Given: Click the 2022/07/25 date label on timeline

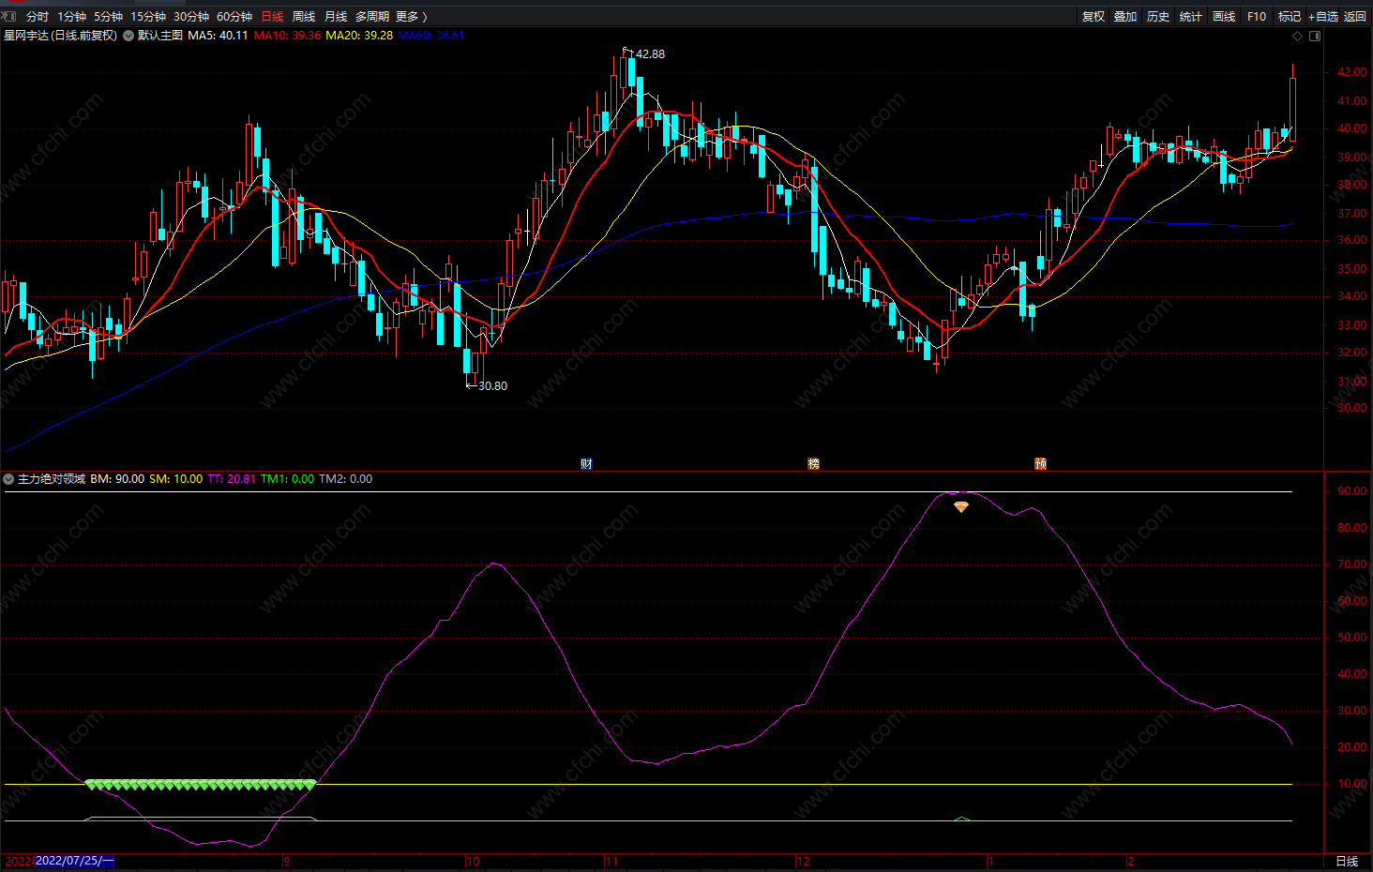Looking at the screenshot, I should [x=74, y=861].
